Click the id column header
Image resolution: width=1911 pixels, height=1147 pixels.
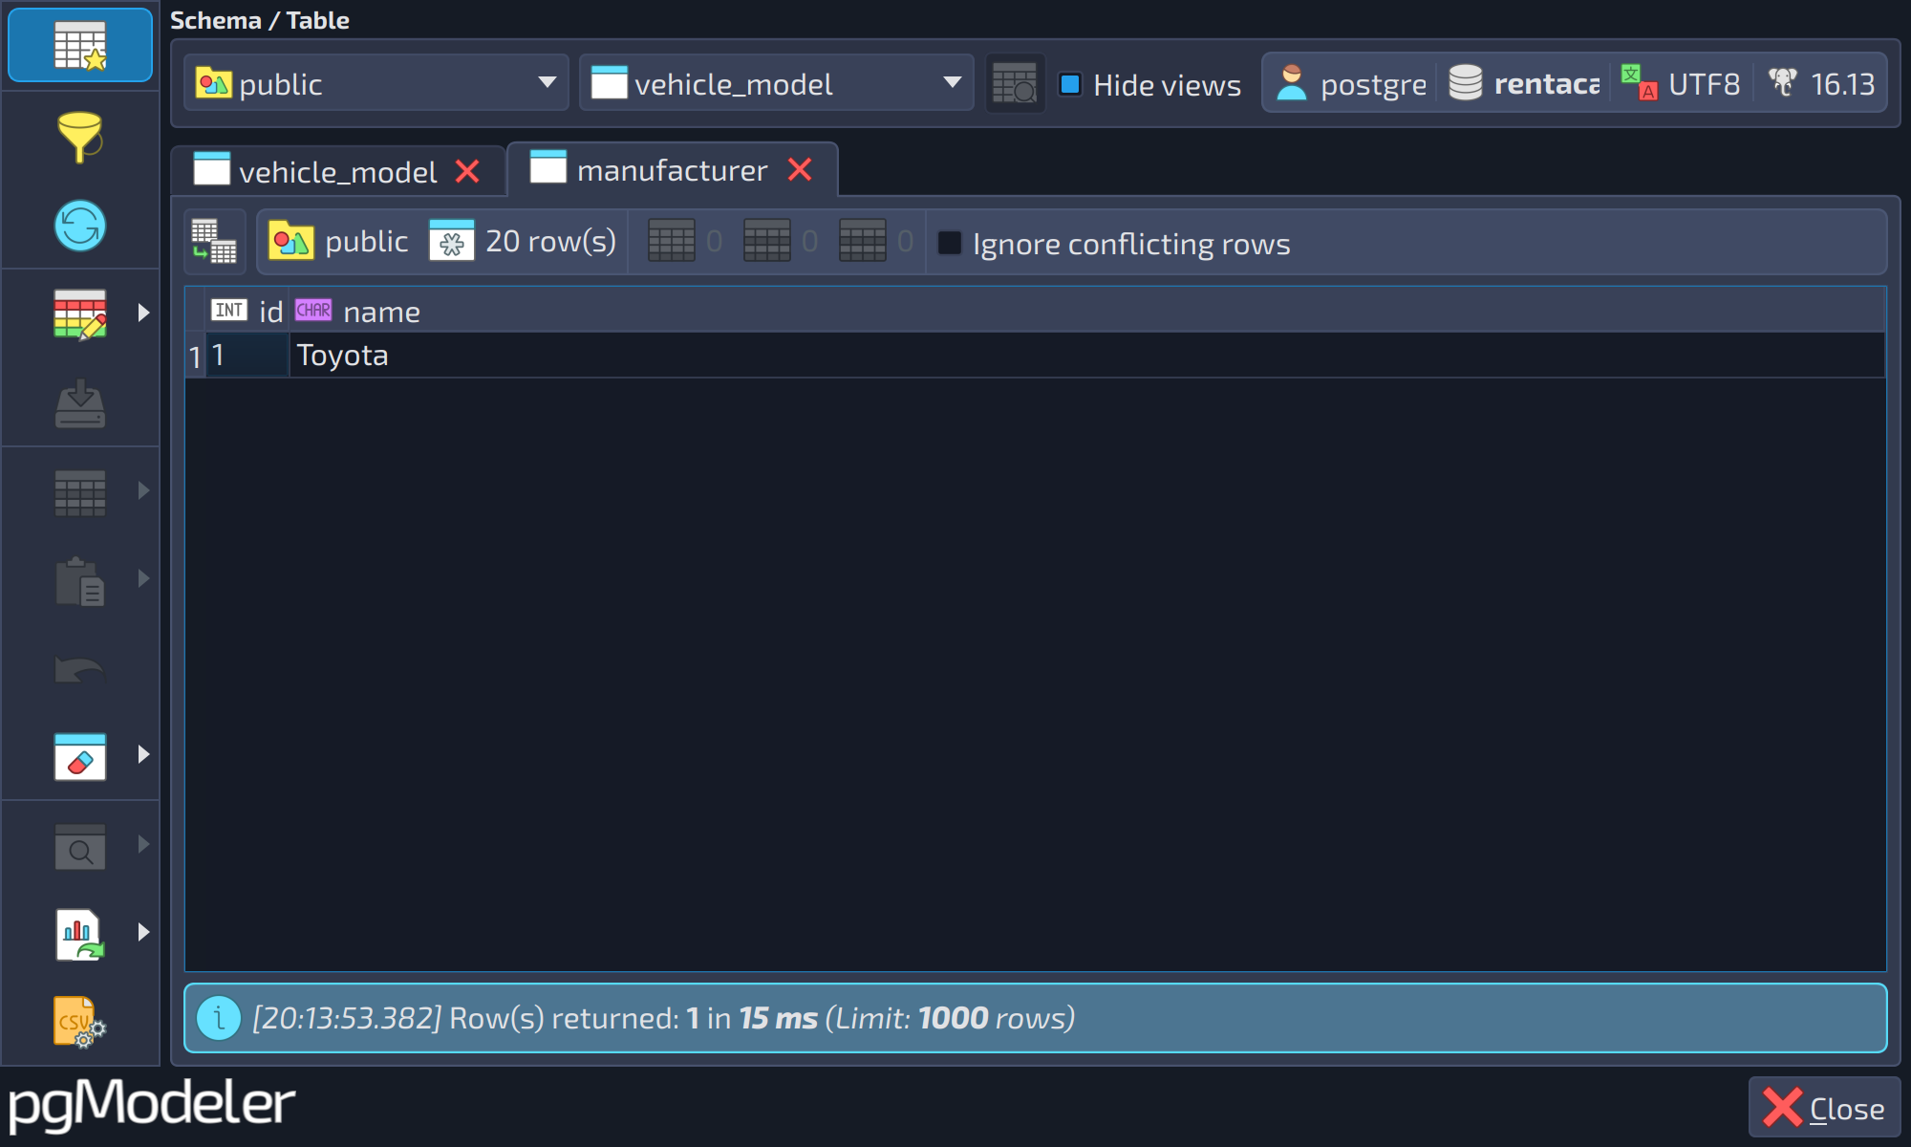point(247,312)
